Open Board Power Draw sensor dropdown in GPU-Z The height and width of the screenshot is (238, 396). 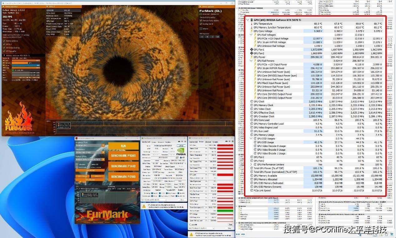pyautogui.click(x=206, y=188)
